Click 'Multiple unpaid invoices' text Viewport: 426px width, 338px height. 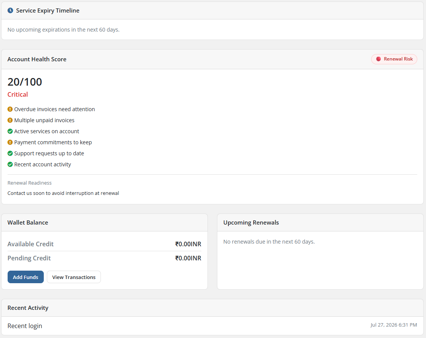click(x=44, y=120)
